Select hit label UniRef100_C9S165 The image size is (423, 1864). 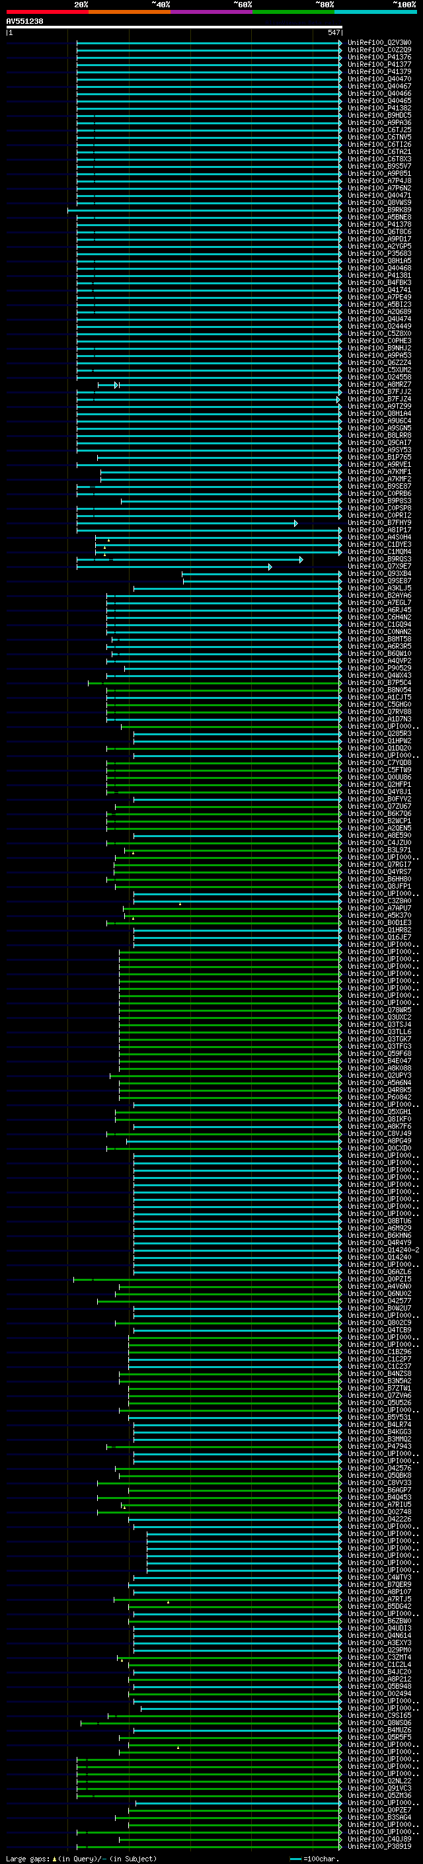point(379,1715)
